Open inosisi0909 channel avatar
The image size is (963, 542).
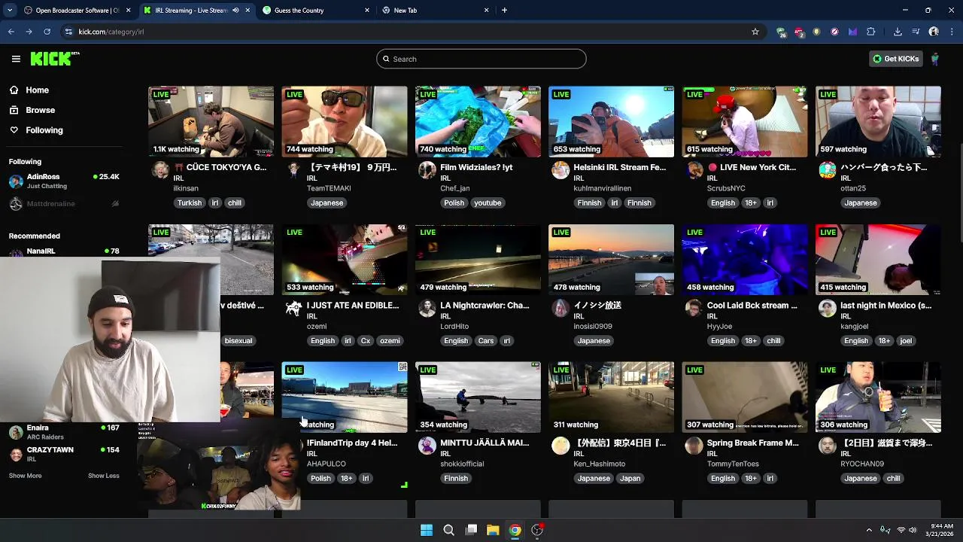pos(560,308)
